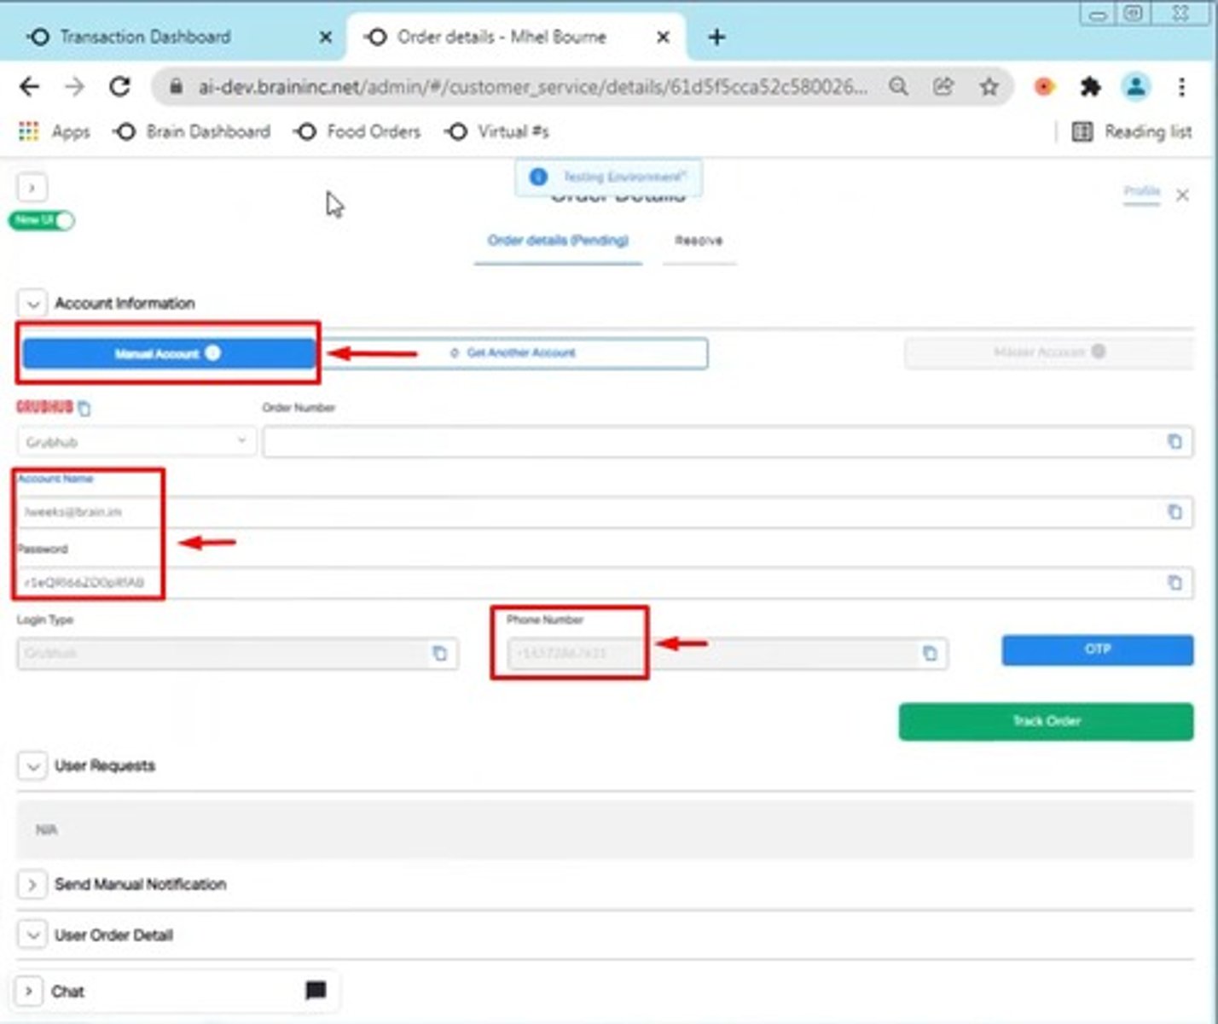
Task: Copy the Grubhub logo link icon
Action: [84, 409]
